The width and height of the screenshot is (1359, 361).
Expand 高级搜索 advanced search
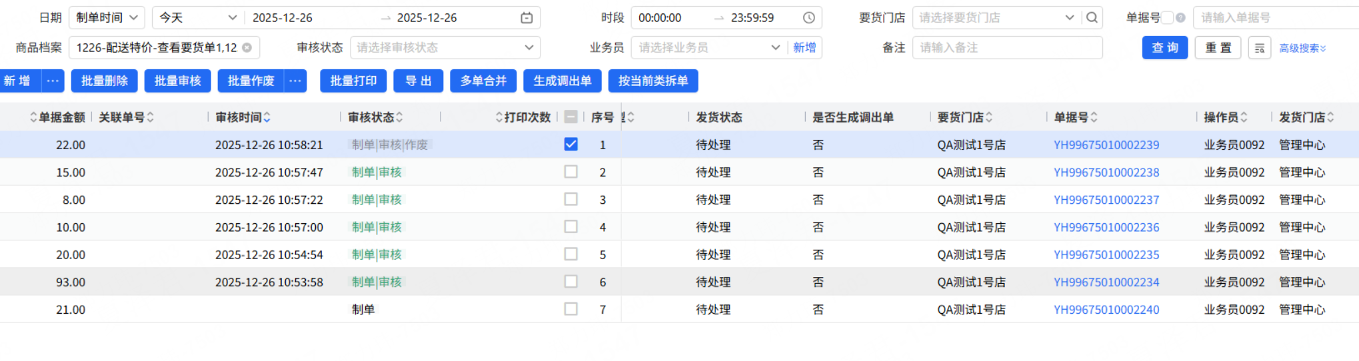click(x=1302, y=48)
